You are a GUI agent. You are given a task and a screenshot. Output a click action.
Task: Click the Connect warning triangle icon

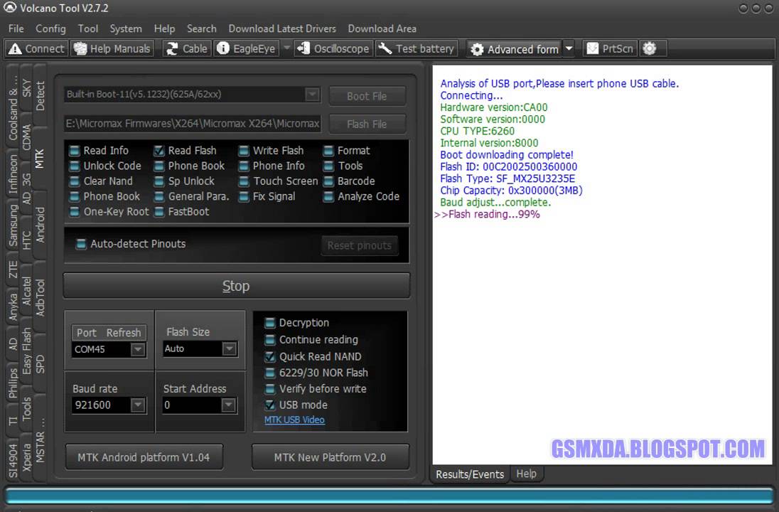[16, 49]
